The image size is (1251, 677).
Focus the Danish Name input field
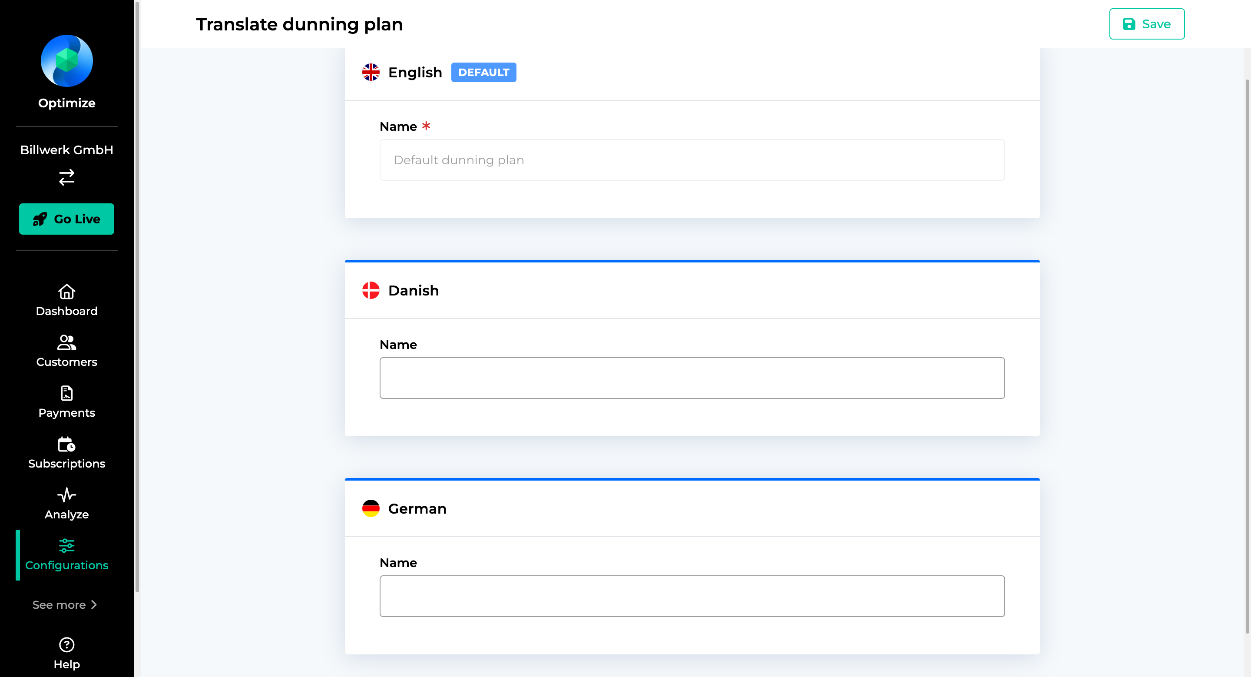click(x=692, y=378)
